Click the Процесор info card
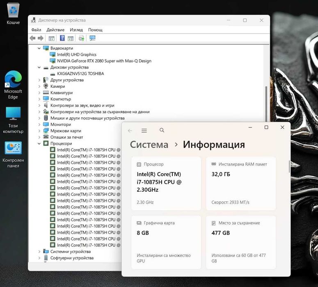This screenshot has height=287, width=318. coord(166,184)
